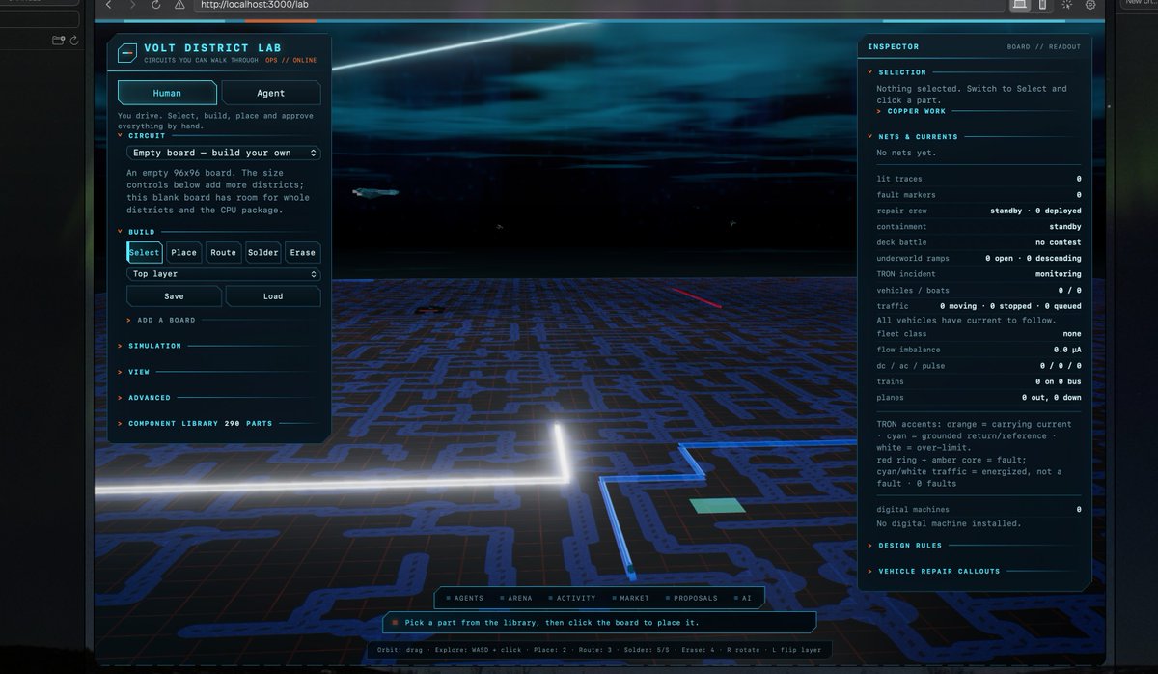Click the OPS // ONLINE status label
1158x674 pixels.
(x=290, y=60)
